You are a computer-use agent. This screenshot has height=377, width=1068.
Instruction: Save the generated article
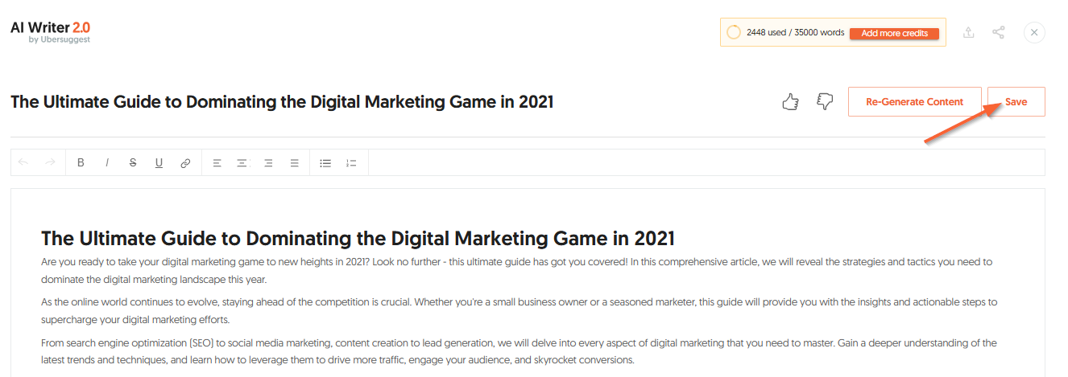1016,102
